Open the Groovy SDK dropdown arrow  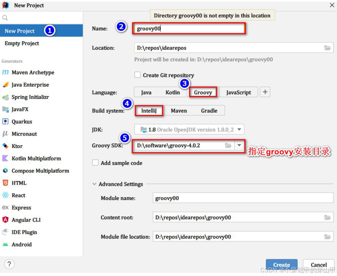[x=239, y=145]
